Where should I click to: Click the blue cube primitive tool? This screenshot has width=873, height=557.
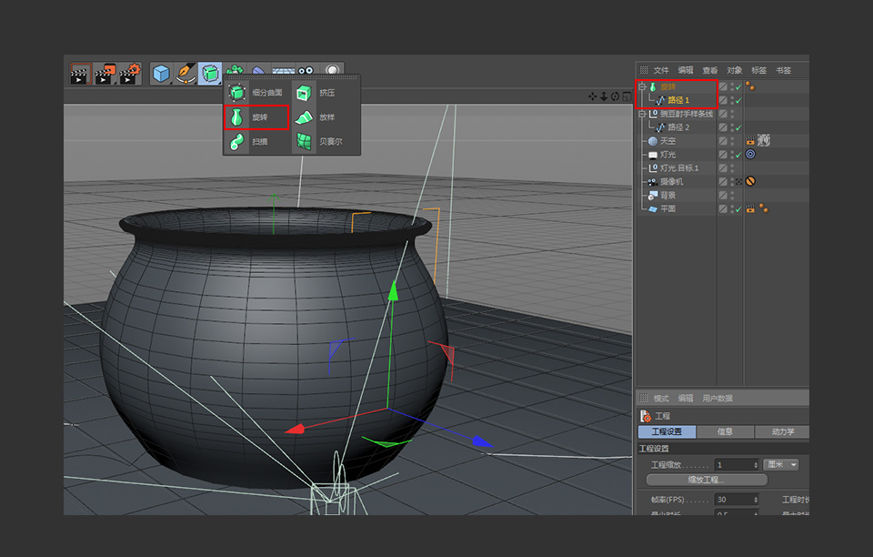point(162,73)
